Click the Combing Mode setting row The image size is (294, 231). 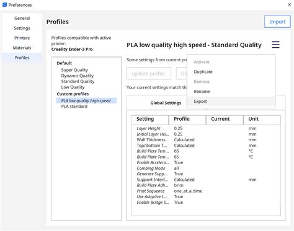point(206,168)
